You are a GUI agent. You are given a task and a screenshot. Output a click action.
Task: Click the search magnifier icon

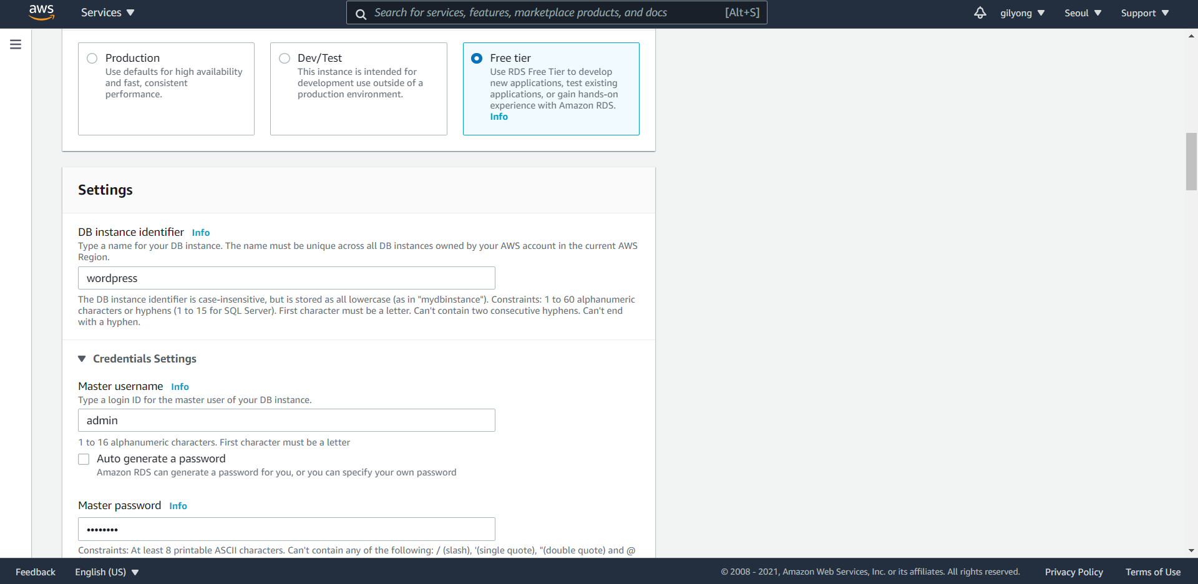(x=361, y=14)
